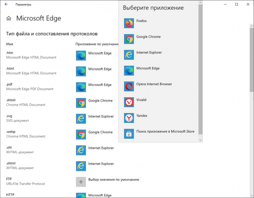Click the Internet Explorer icon in app chooser
254x198 pixels.
pyautogui.click(x=129, y=55)
